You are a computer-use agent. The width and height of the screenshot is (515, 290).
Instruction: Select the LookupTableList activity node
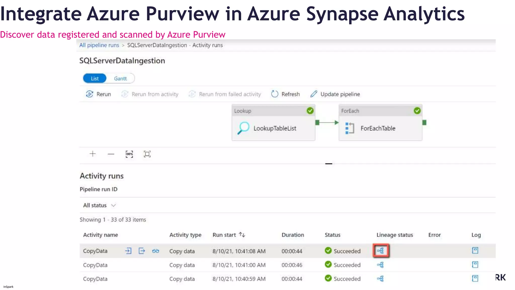coord(273,123)
